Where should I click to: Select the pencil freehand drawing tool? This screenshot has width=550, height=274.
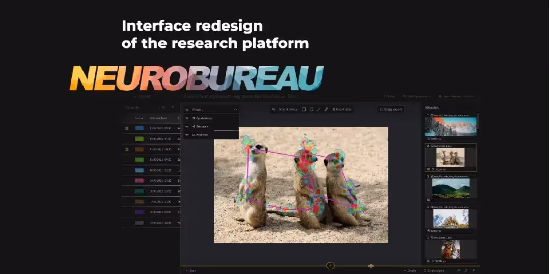point(326,109)
